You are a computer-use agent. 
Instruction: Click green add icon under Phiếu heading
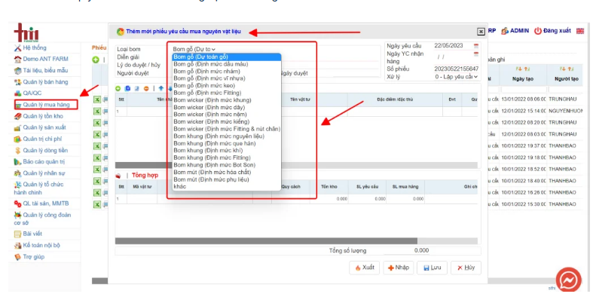pos(96,60)
